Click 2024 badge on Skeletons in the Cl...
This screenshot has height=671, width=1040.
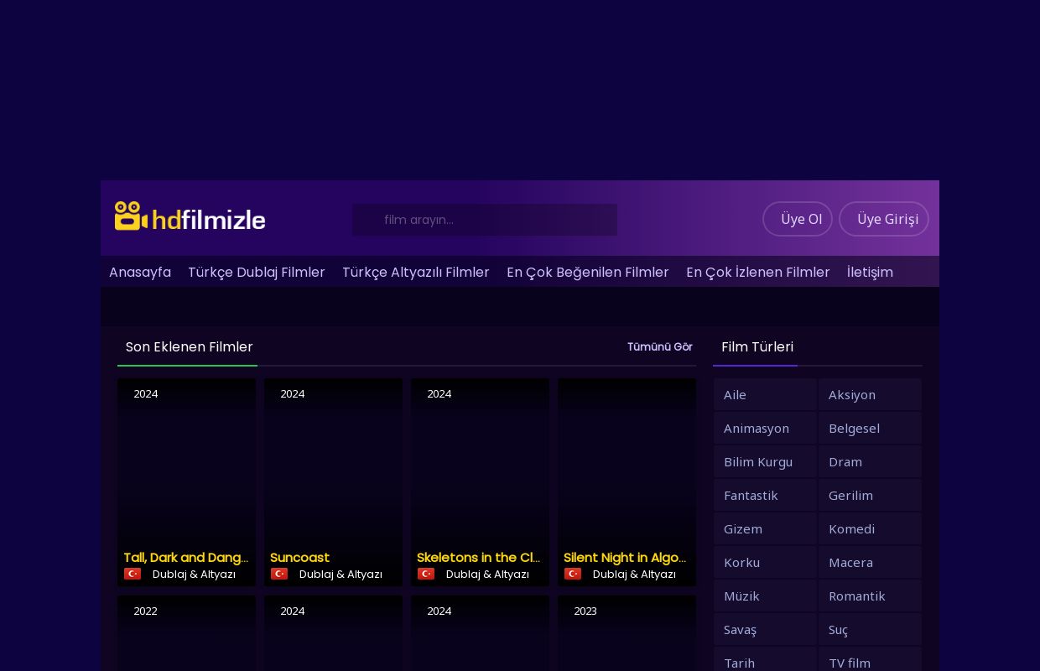(x=439, y=394)
